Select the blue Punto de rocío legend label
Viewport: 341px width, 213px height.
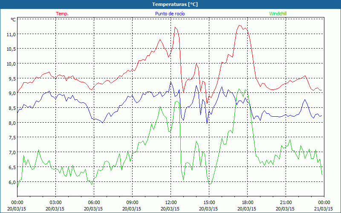pos(170,14)
